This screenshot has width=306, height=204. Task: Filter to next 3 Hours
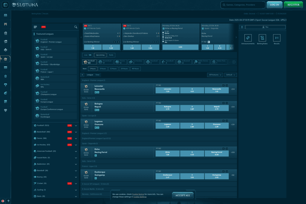[x=93, y=69]
